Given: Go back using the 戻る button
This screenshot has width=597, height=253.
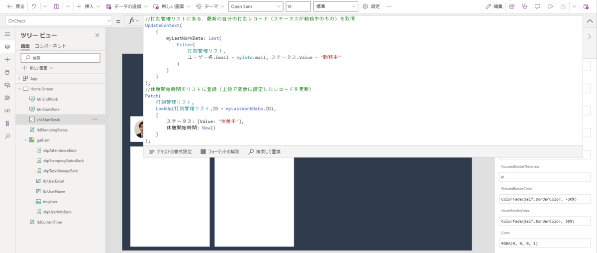Looking at the screenshot, I should point(16,6).
